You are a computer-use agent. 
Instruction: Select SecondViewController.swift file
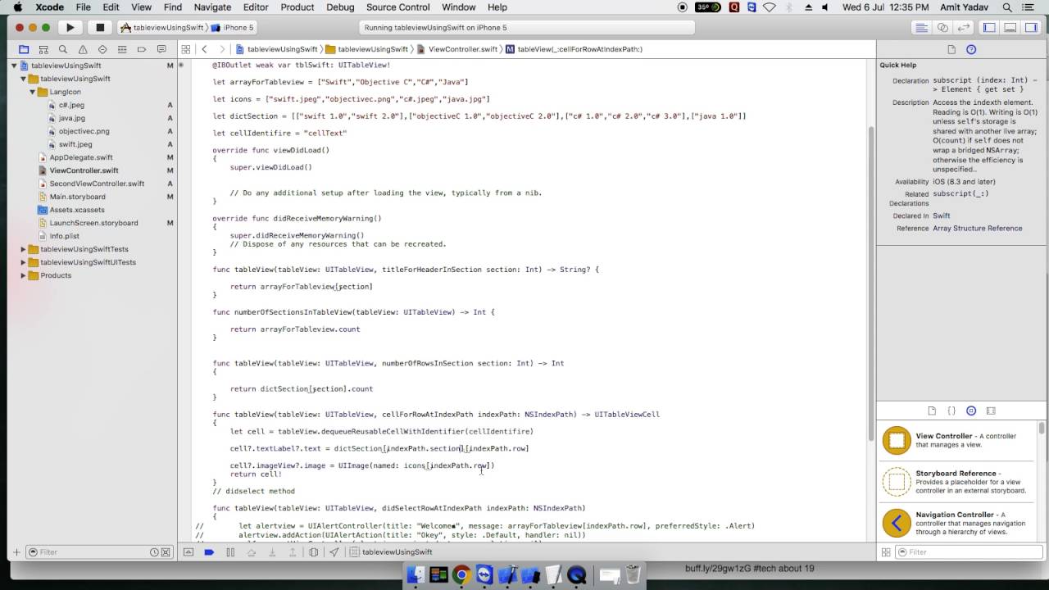[x=97, y=184]
